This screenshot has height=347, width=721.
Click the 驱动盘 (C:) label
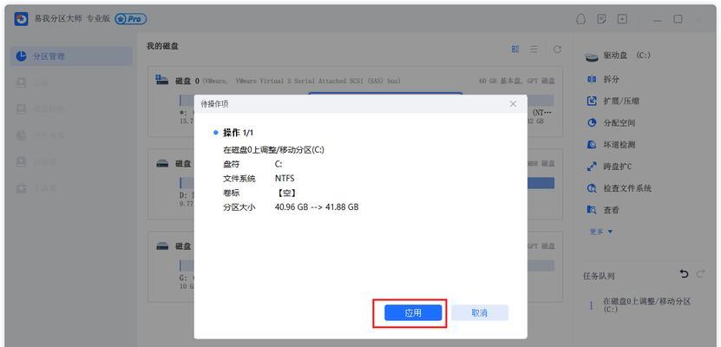[x=626, y=56]
